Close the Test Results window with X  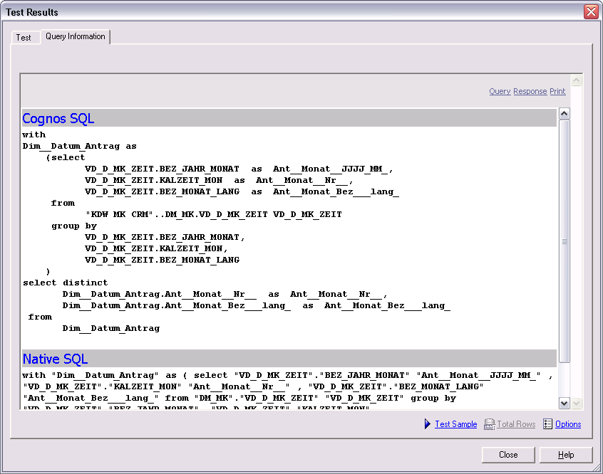click(x=591, y=12)
